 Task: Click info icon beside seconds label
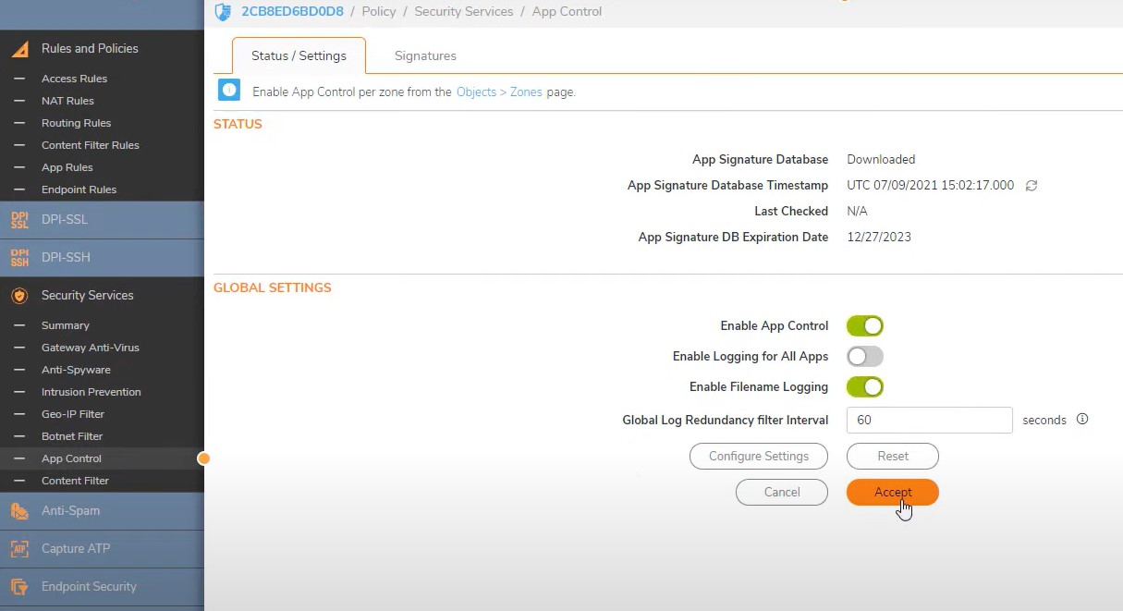(x=1082, y=420)
